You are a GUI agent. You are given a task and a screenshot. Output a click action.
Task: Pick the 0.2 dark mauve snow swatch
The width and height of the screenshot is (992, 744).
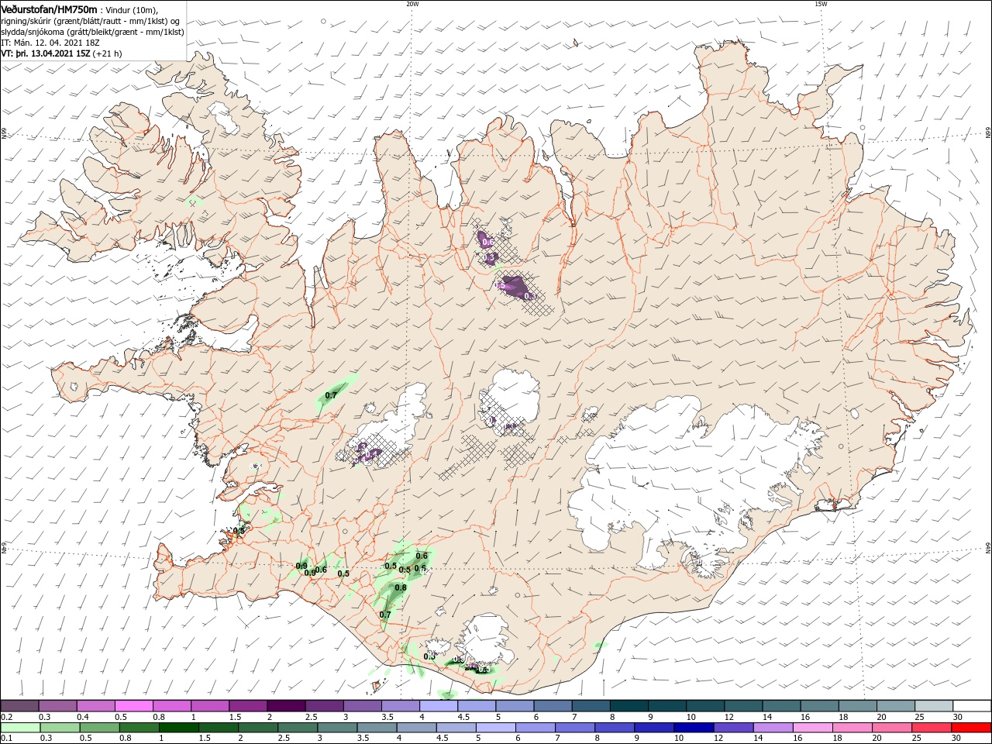coord(19,706)
